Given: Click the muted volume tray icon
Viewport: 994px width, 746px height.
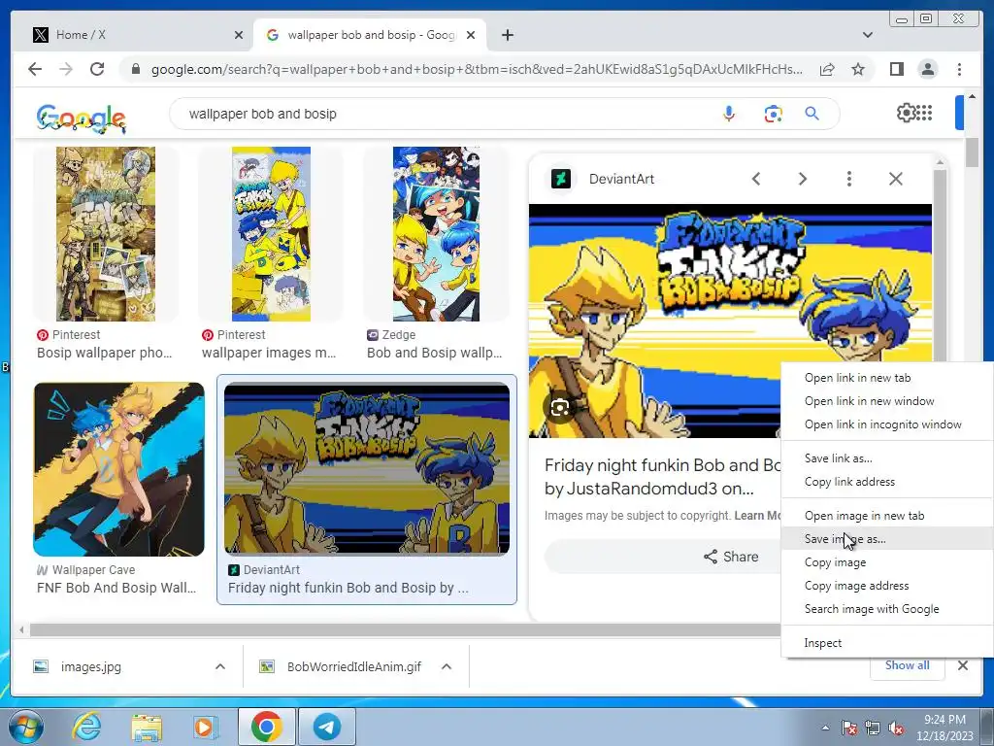Looking at the screenshot, I should pos(896,728).
